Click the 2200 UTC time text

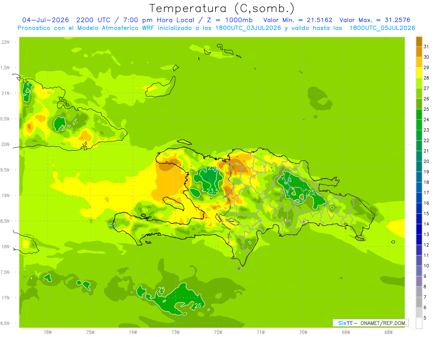tap(94, 20)
